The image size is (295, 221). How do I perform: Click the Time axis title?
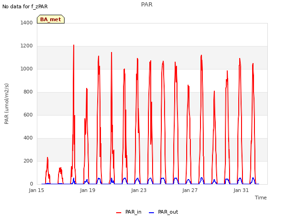pyautogui.click(x=261, y=198)
